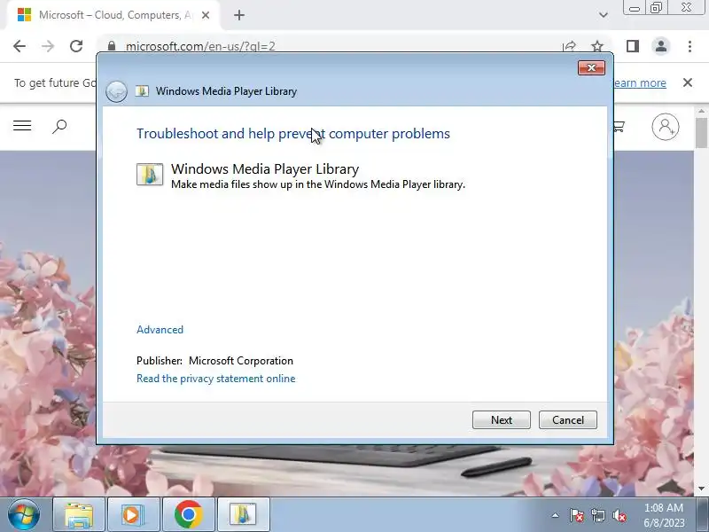Go back in Chrome browser
Screen dimensions: 709x532
click(19, 46)
